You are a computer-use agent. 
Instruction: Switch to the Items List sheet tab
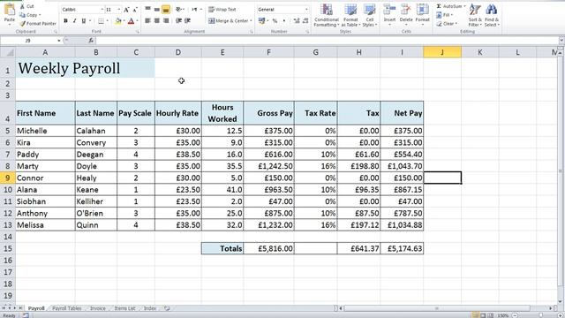pos(124,308)
